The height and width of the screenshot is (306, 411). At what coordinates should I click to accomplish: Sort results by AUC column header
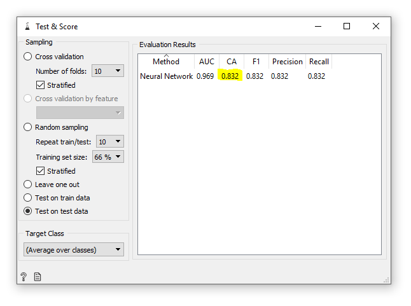point(207,62)
